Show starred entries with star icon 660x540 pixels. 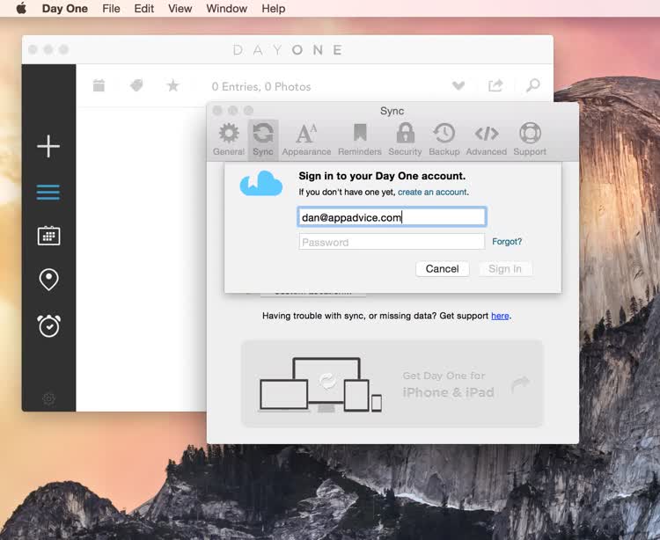point(173,86)
